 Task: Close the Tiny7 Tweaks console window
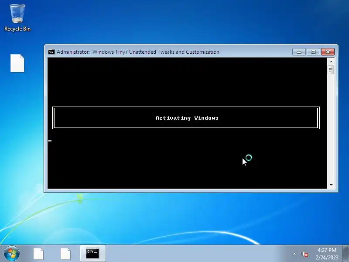click(328, 52)
